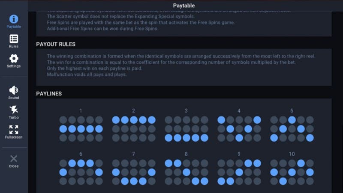The image size is (343, 193).
Task: Click the Sound text label
Action: point(14,98)
